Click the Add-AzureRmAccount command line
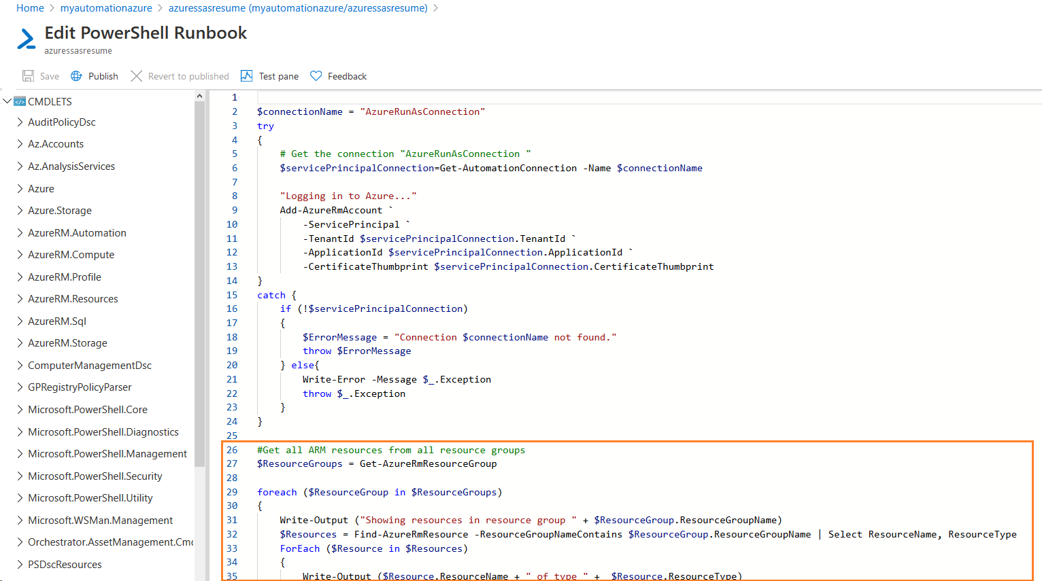This screenshot has width=1042, height=581. click(336, 210)
